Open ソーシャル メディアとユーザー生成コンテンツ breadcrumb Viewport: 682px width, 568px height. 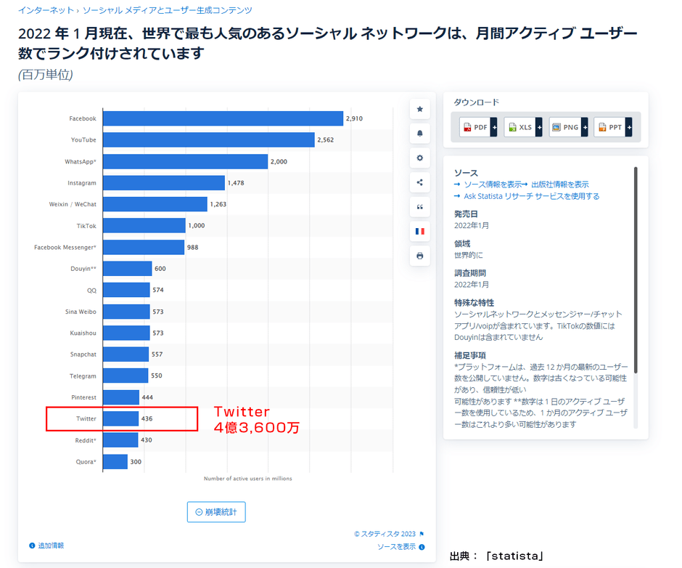(x=168, y=10)
